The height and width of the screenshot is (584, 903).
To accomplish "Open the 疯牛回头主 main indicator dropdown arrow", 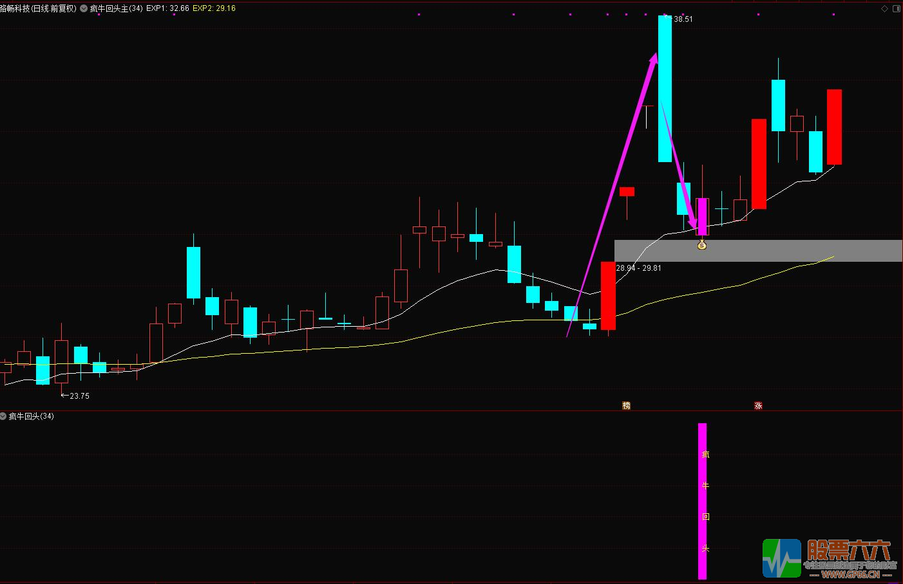I will point(84,8).
